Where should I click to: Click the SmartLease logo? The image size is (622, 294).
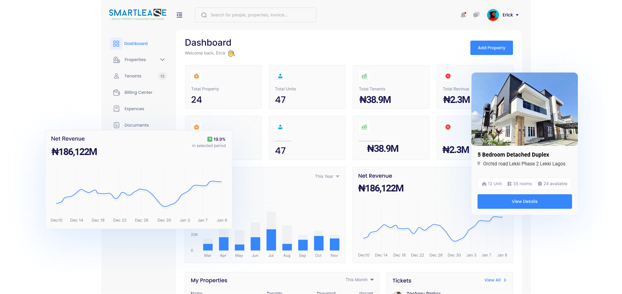coord(138,14)
